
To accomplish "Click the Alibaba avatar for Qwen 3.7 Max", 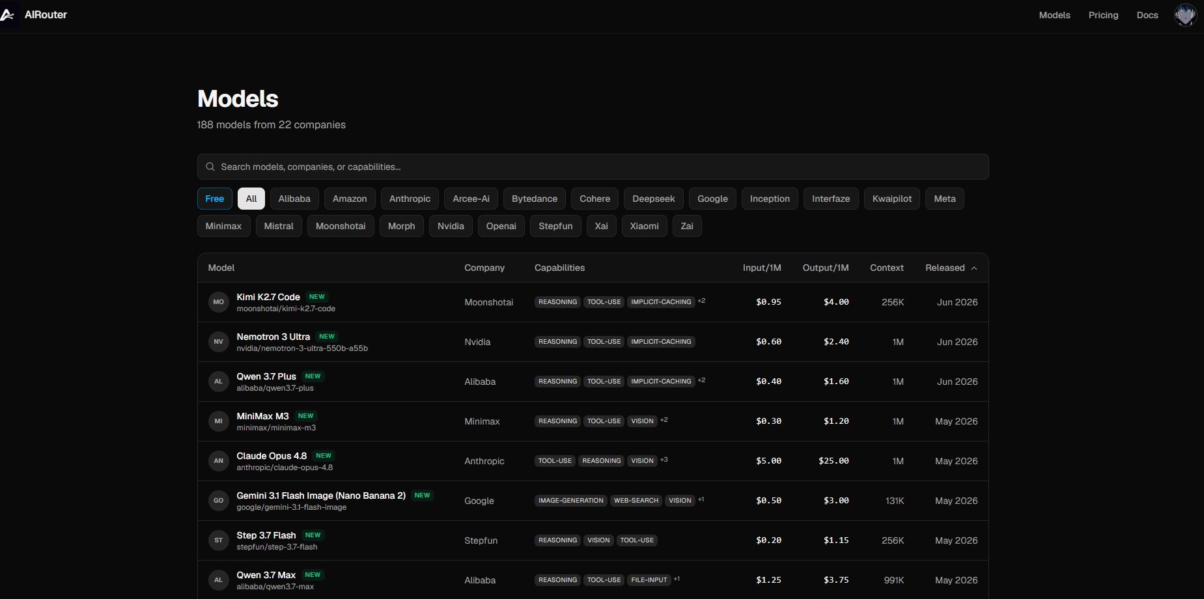I will pyautogui.click(x=218, y=580).
